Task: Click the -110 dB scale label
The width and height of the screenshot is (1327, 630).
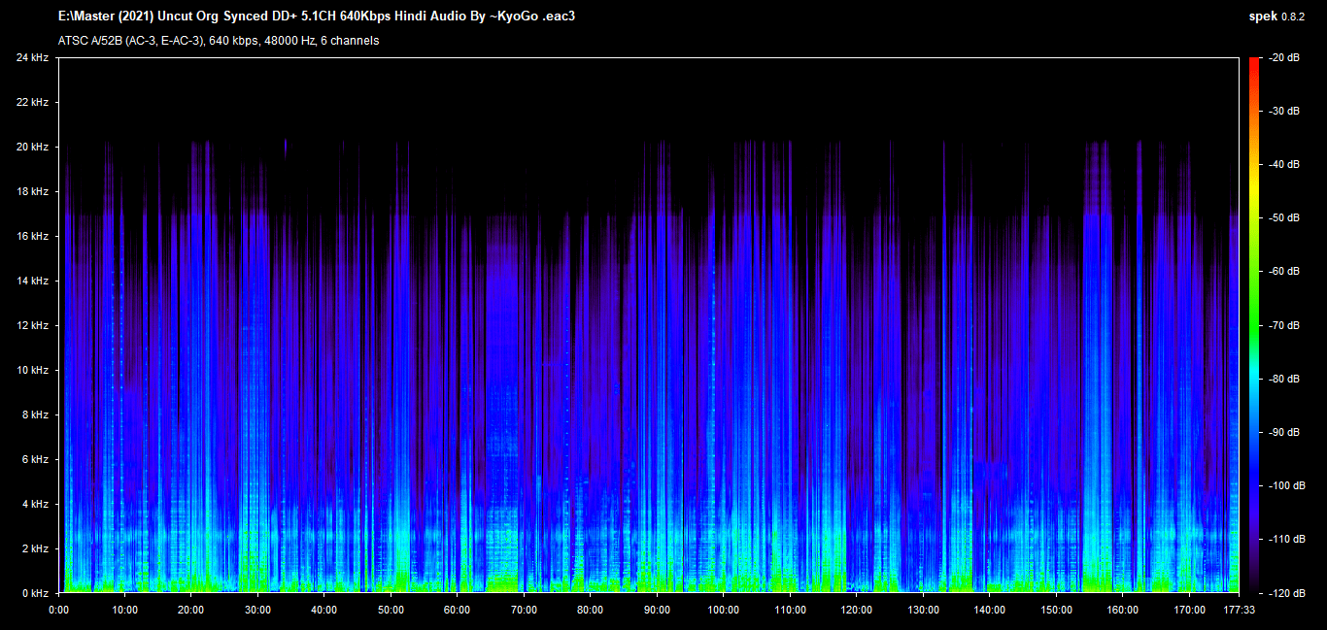Action: pyautogui.click(x=1286, y=539)
